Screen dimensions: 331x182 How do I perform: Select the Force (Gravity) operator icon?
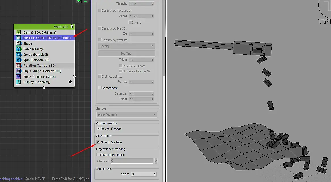(x=18, y=49)
